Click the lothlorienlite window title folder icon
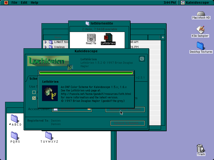 87,23
